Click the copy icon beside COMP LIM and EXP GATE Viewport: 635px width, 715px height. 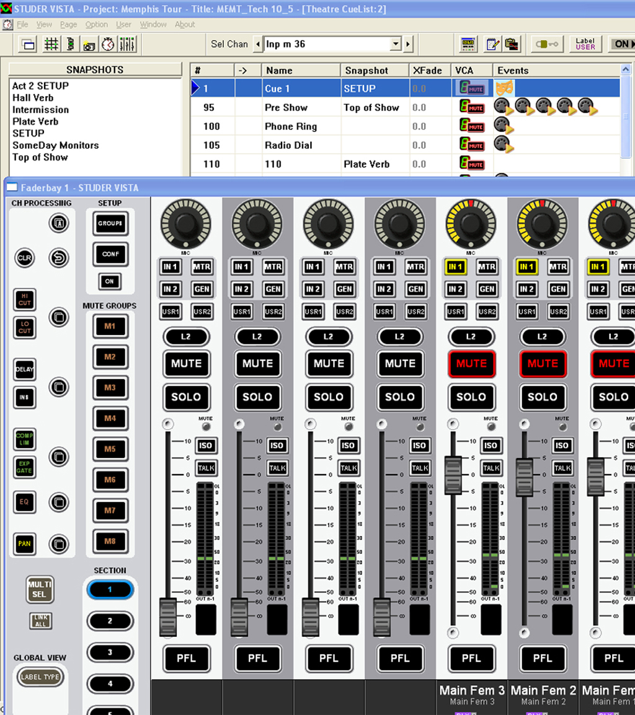[59, 457]
